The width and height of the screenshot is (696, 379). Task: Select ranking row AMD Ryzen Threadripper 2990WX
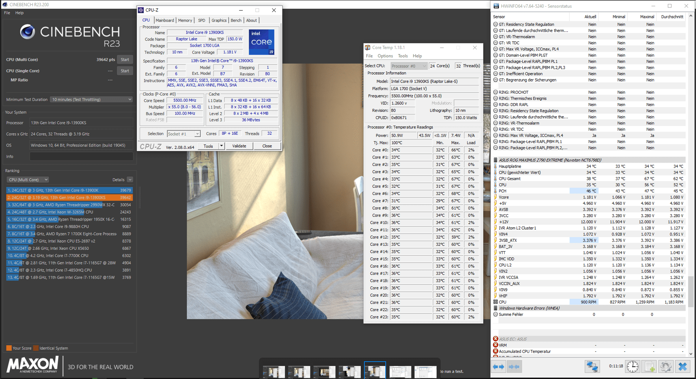coord(69,205)
